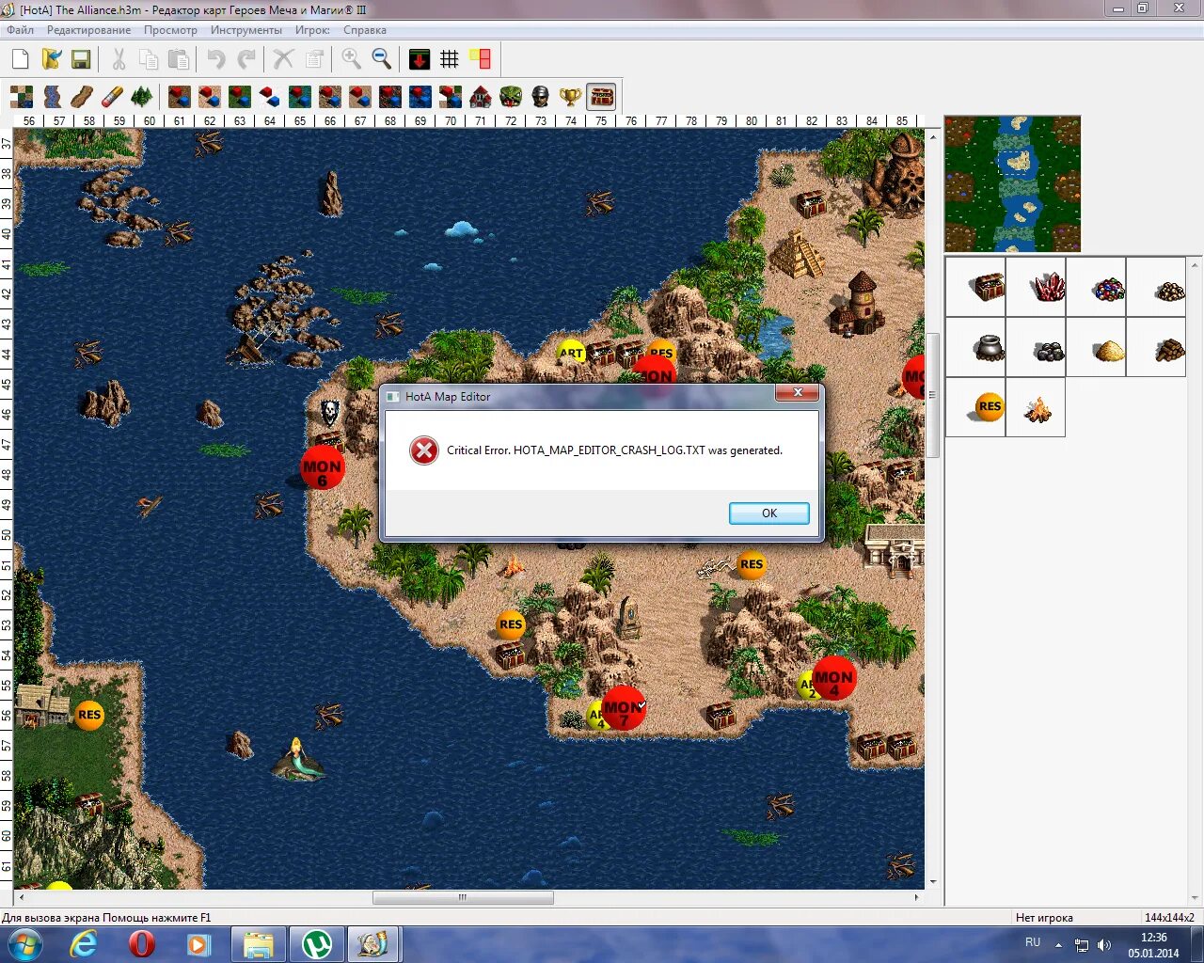
Task: Open a map file with the folder icon
Action: coord(51,59)
